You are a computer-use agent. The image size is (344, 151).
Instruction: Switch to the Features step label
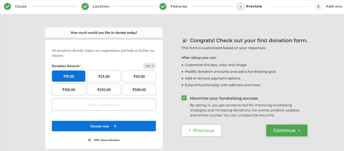(179, 7)
